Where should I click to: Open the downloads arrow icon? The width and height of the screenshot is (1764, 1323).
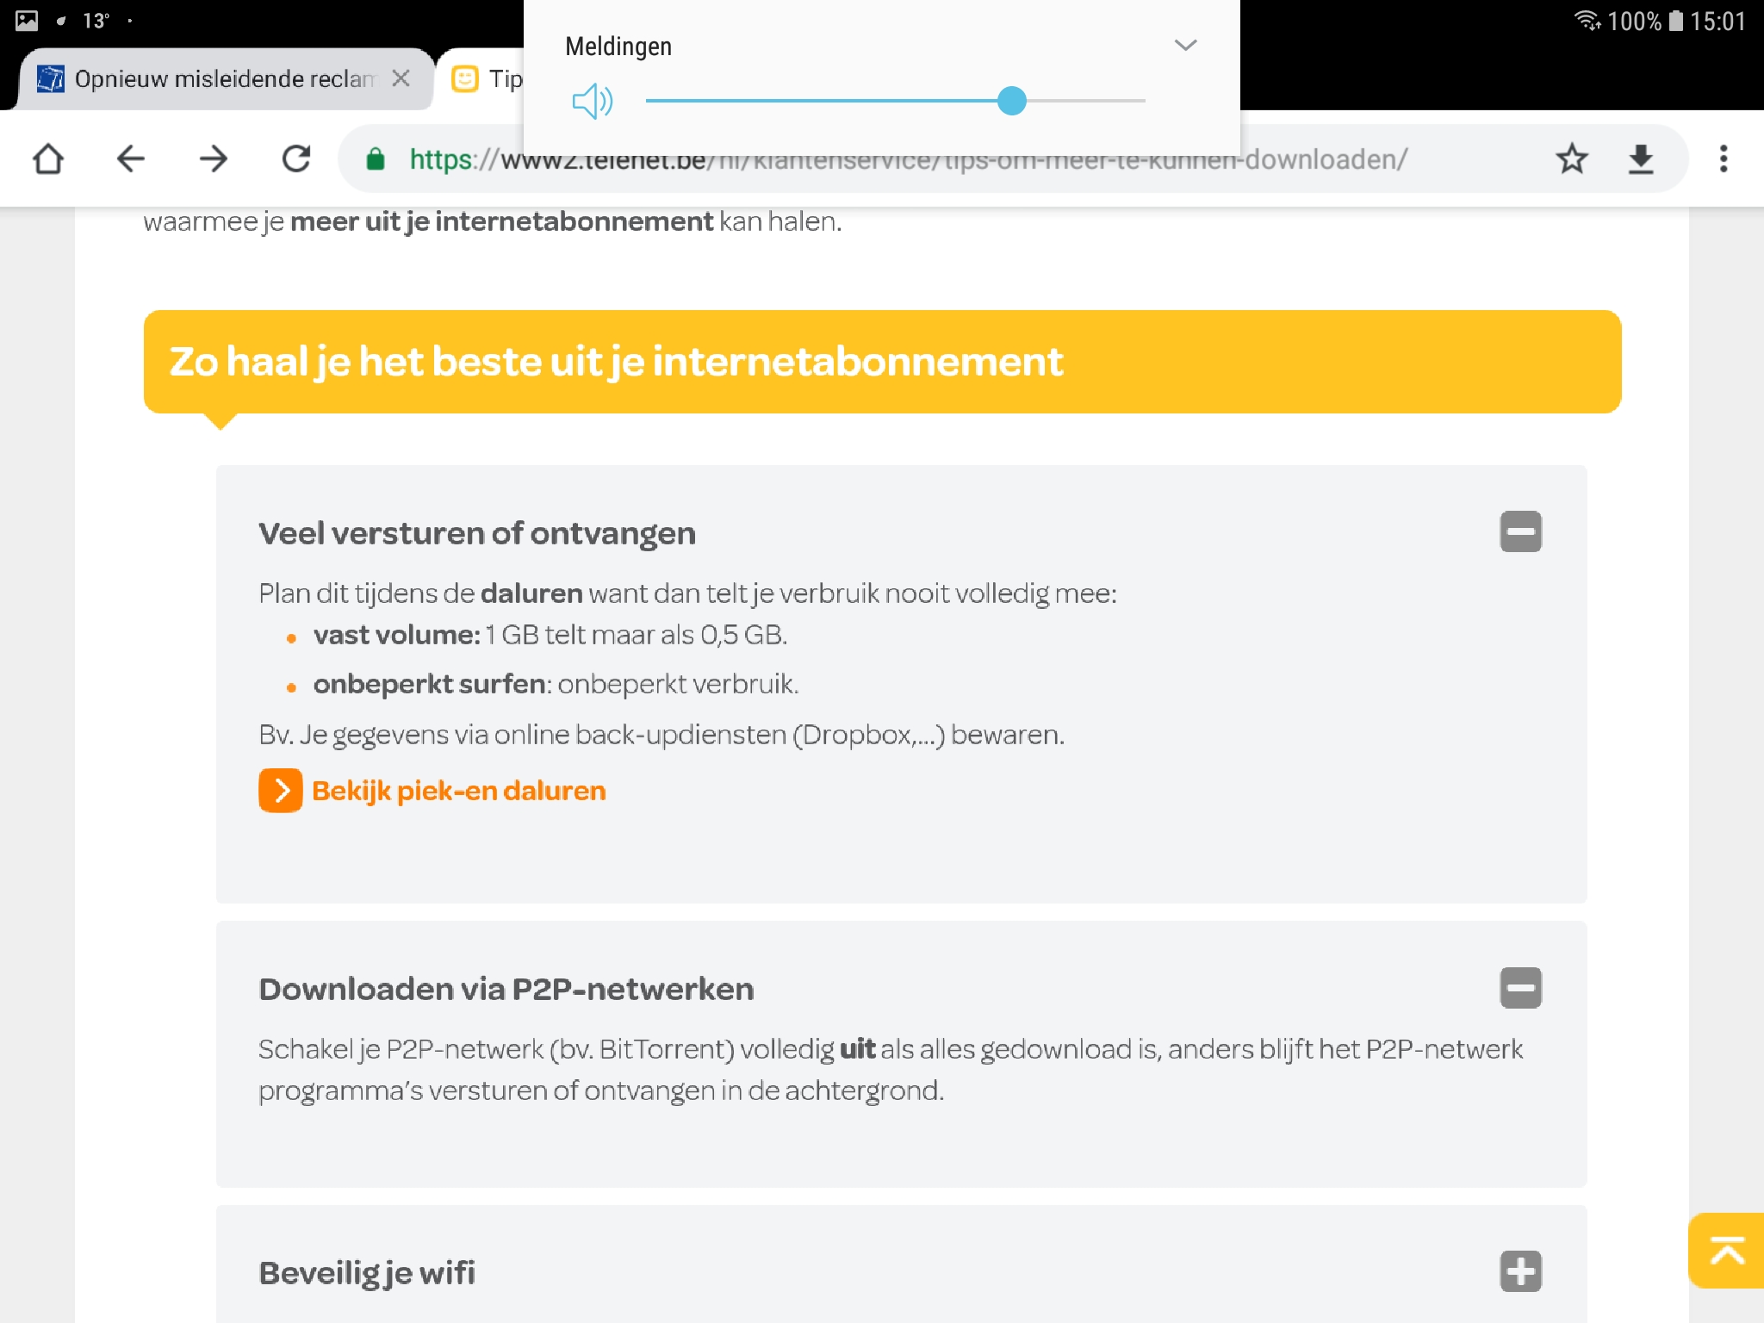1641,158
